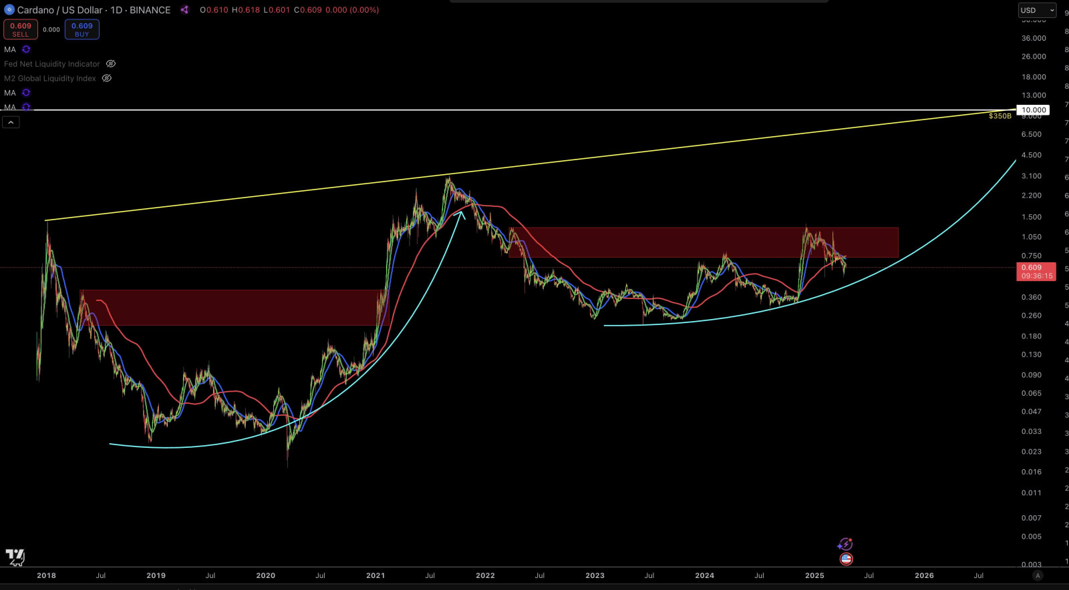Screen dimensions: 1069x590
Task: Click the sync icon beside the bottom MA
Action: click(26, 107)
